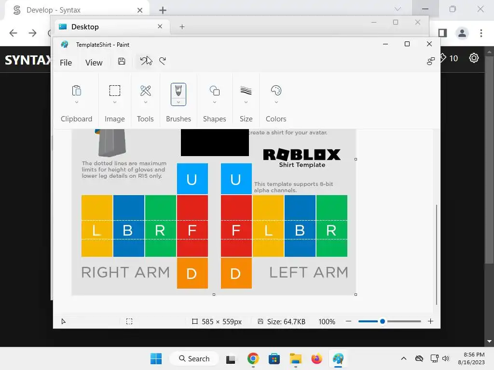The height and width of the screenshot is (370, 494).
Task: Click the Paint vertical scrollbar
Action: 436,254
